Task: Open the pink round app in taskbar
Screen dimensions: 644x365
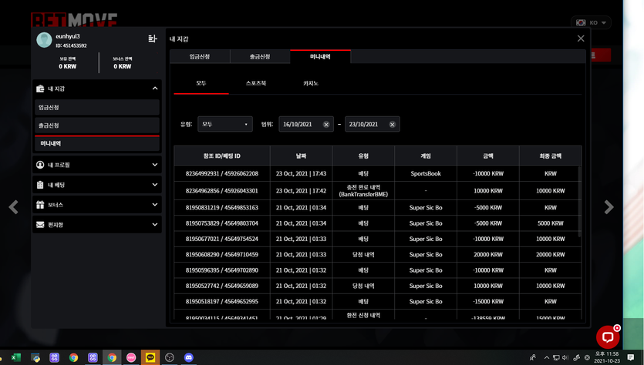Action: pos(131,357)
